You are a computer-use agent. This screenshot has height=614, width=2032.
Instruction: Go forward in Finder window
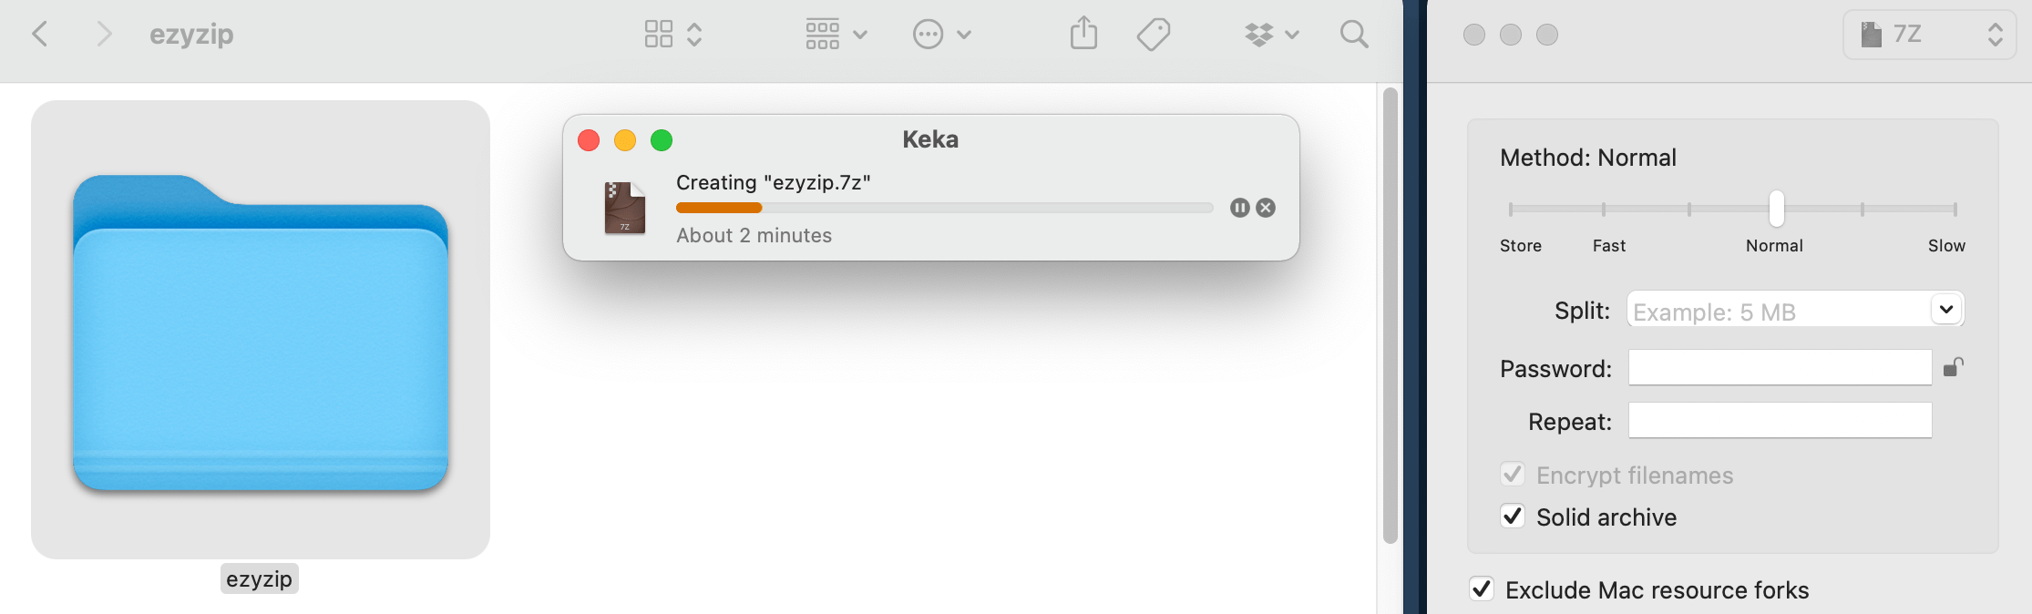tap(104, 35)
